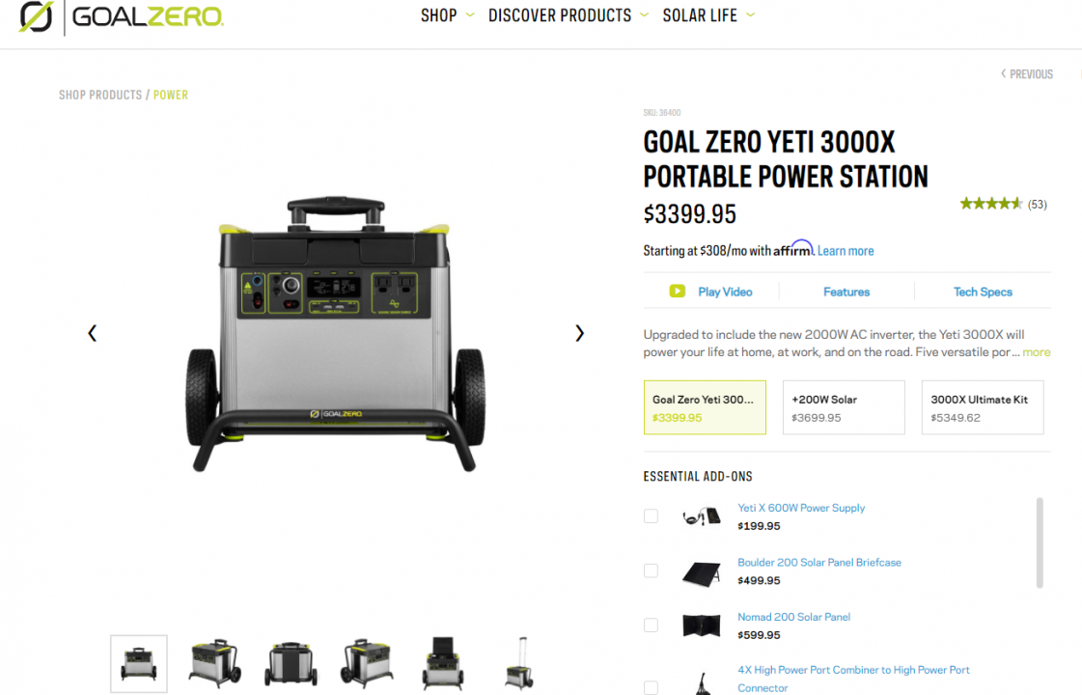The image size is (1082, 695).
Task: Select the pull-handle cart thumbnail
Action: point(519,662)
